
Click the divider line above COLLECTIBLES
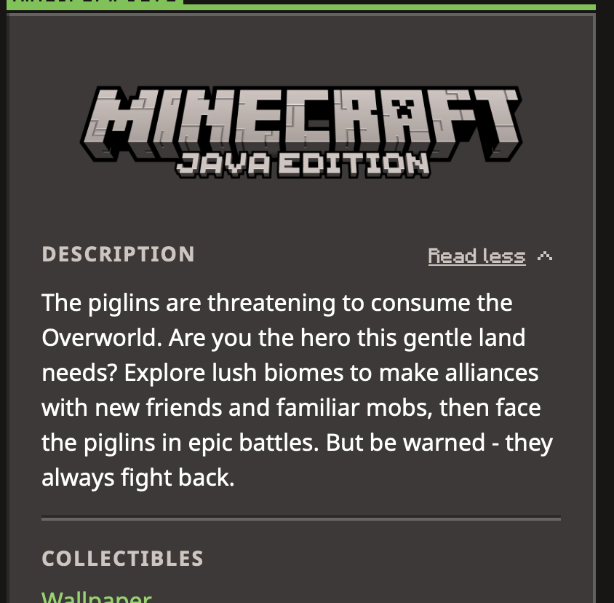pyautogui.click(x=301, y=519)
